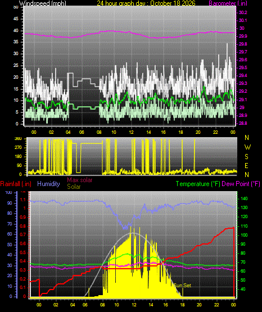Viewport: 262px width, 312px height.
Task: Click the '1.1' rainfall scale value
Action: coord(23,200)
